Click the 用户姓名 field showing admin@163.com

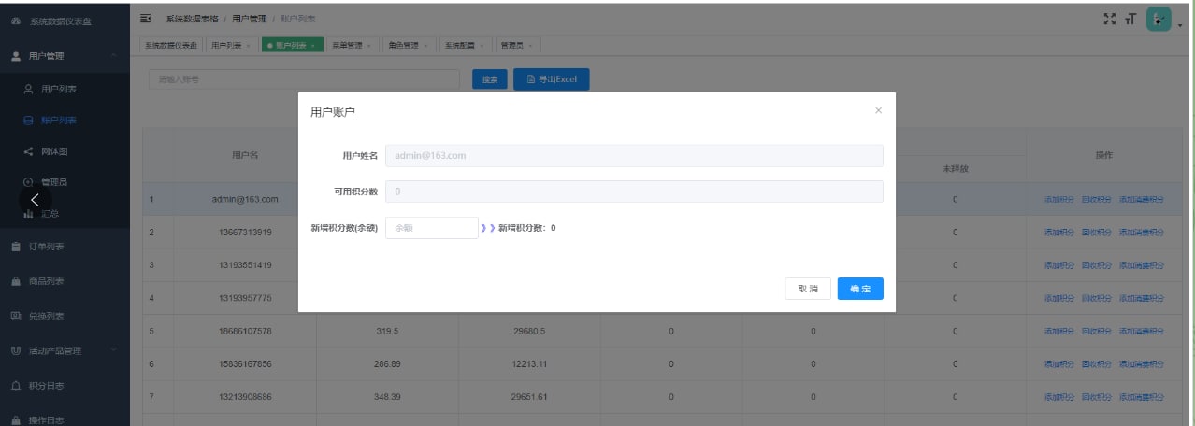point(634,155)
